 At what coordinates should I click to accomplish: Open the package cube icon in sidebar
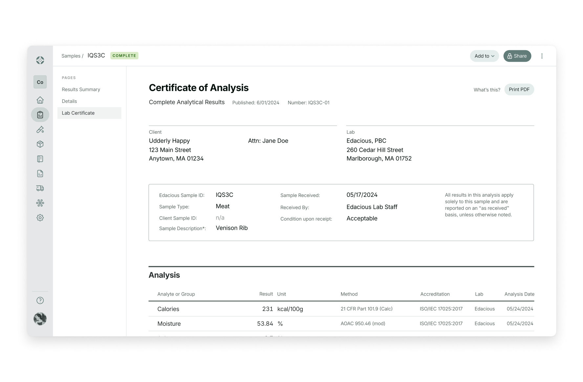click(x=40, y=144)
